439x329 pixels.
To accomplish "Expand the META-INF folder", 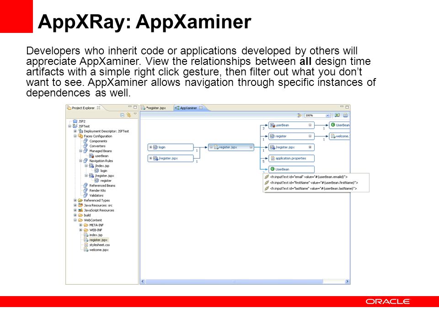I will [80, 225].
